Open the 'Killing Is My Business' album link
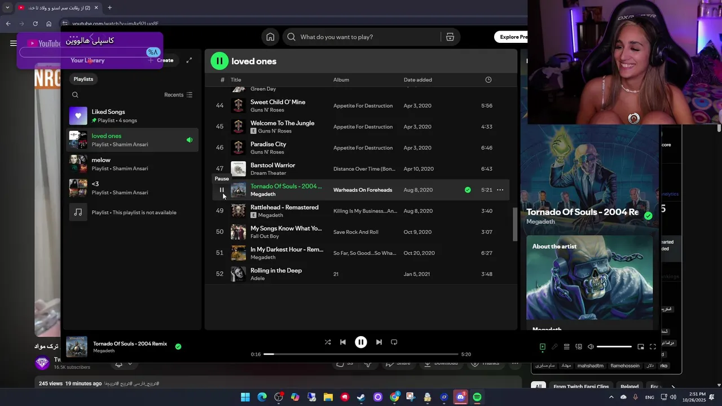This screenshot has width=722, height=406. tap(365, 211)
